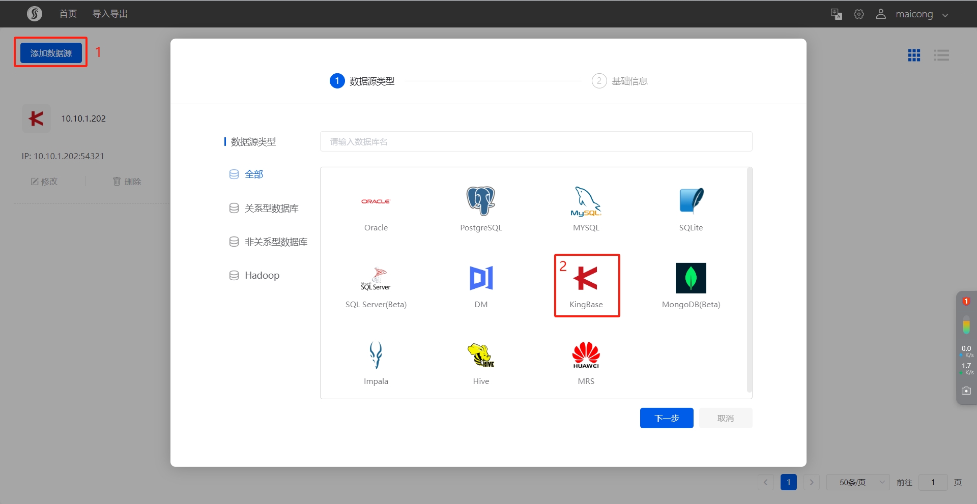Pick the Huawei MRS icon
The width and height of the screenshot is (977, 504).
pos(586,355)
